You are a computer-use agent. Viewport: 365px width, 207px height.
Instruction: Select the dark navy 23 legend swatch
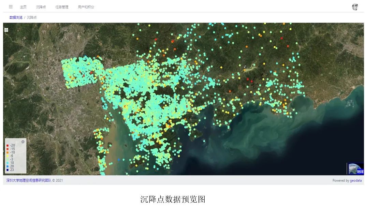[x=8, y=169]
